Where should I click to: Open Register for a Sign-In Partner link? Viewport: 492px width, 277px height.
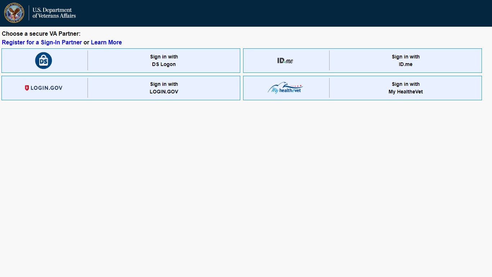[42, 42]
